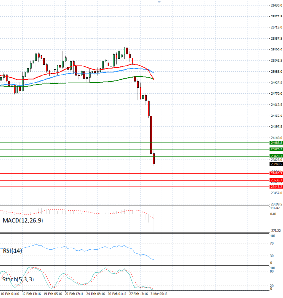This screenshot has width=283, height=298.
Task: Click the 23536.7 red price tag
Action: [x=276, y=180]
